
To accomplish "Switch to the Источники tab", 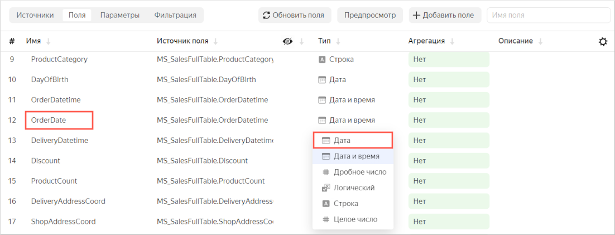I will 35,15.
